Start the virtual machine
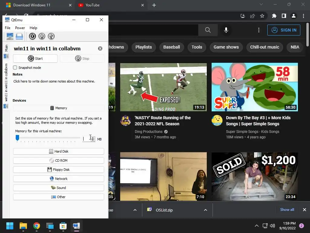 tap(35, 59)
